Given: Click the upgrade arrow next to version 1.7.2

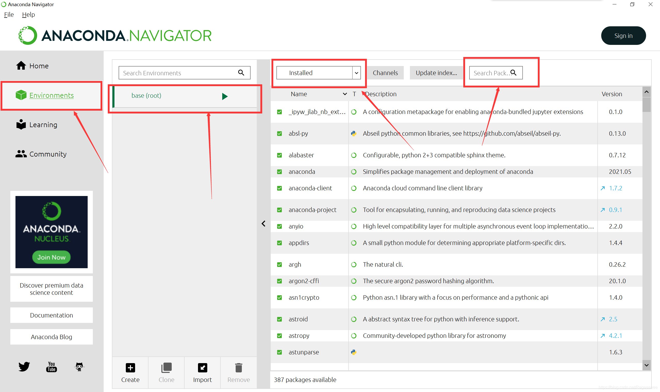Looking at the screenshot, I should tap(603, 188).
